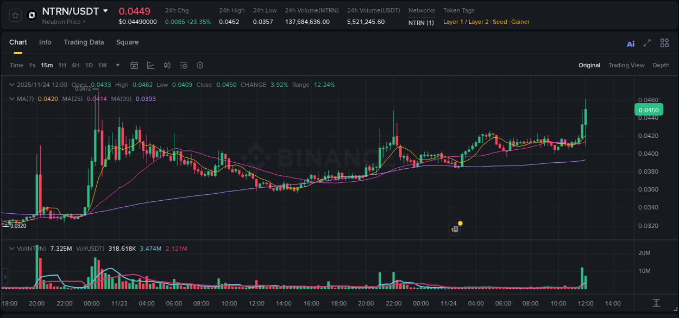This screenshot has width=679, height=318.
Task: Open the widgets grid icon
Action: tap(664, 42)
